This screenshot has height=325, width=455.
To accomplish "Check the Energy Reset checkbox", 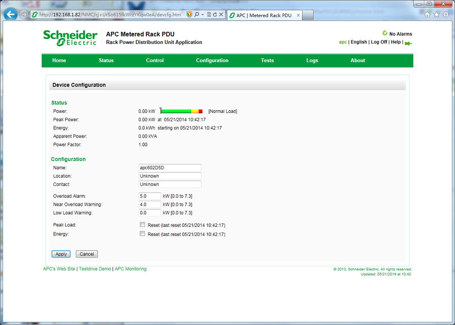I will (x=142, y=234).
